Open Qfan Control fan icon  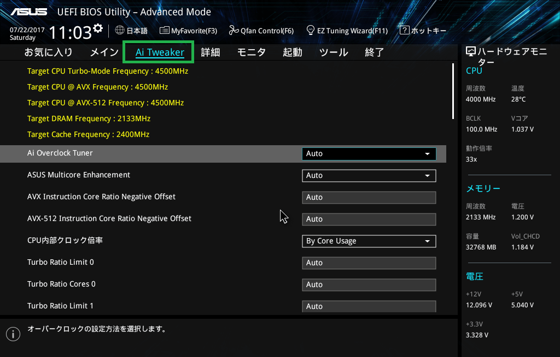point(234,31)
